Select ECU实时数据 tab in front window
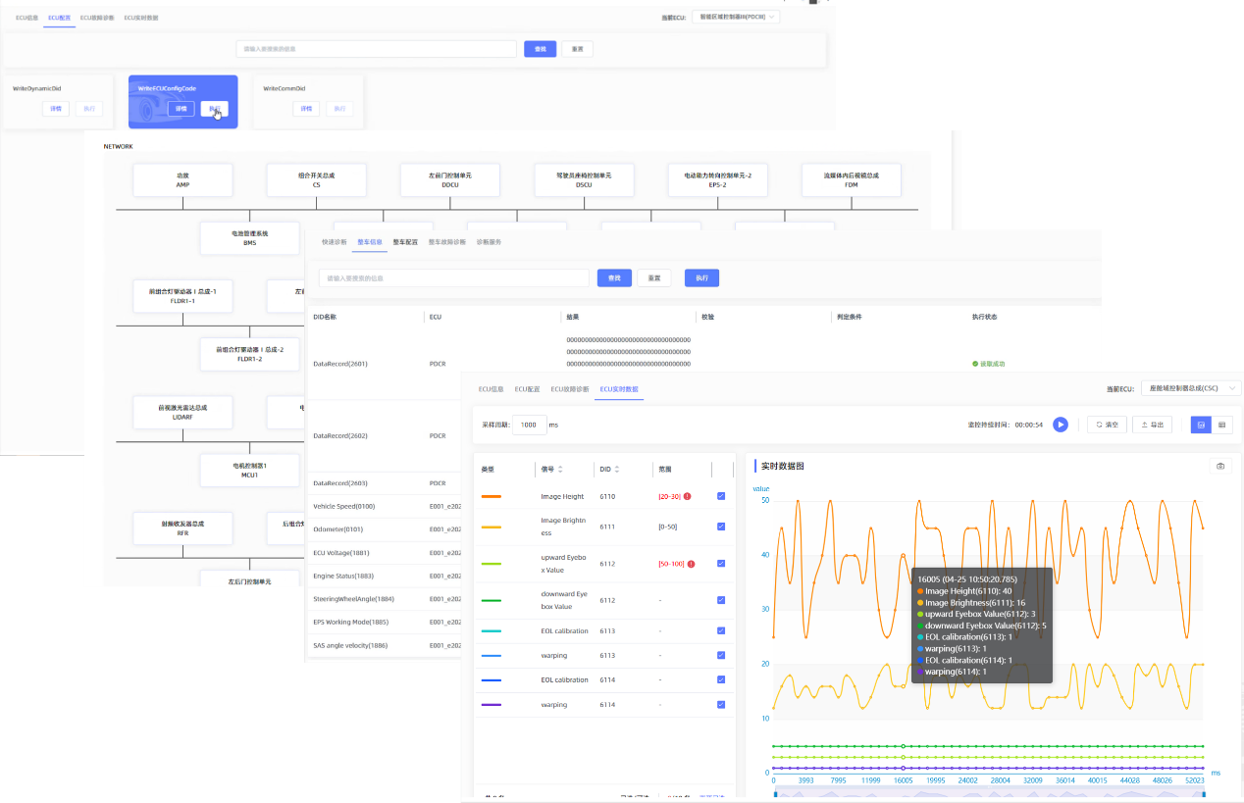The image size is (1244, 803). click(x=619, y=389)
